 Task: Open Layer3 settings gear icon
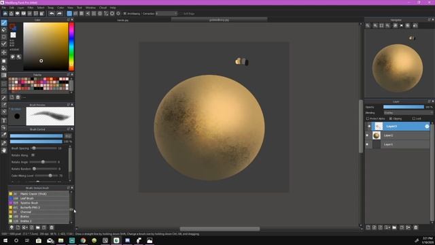point(427,127)
